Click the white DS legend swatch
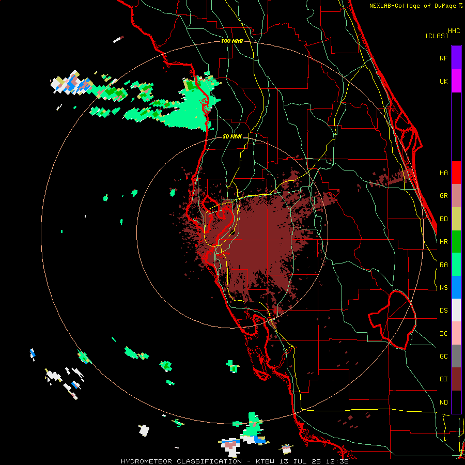465x465 pixels. click(x=456, y=310)
